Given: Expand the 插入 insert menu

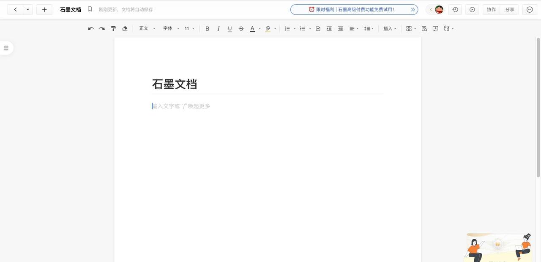Looking at the screenshot, I should coord(388,28).
